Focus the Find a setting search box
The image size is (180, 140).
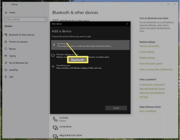coord(26,19)
